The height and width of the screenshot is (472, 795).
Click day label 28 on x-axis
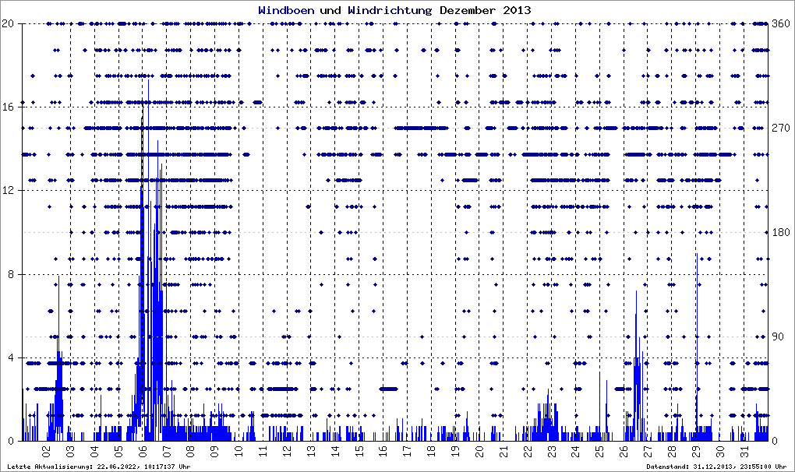[x=673, y=451]
